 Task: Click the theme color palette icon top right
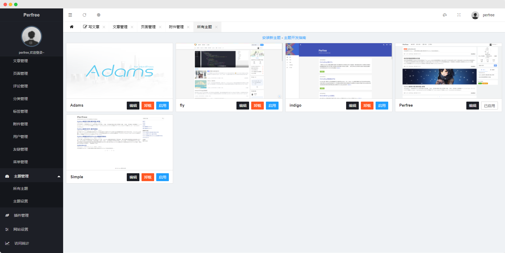point(445,15)
